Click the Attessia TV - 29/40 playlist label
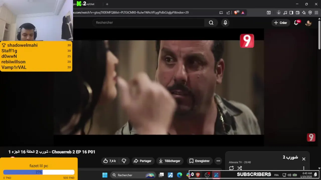Viewport: 321px width, 180px height. tap(240, 162)
